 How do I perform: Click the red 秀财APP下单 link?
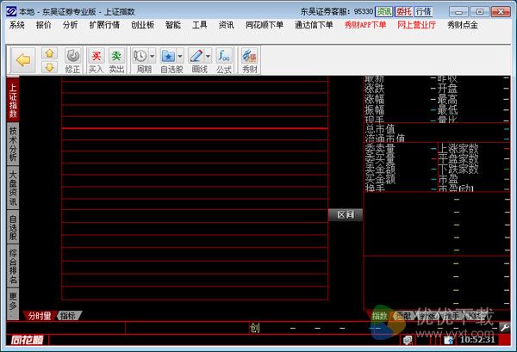(x=365, y=25)
